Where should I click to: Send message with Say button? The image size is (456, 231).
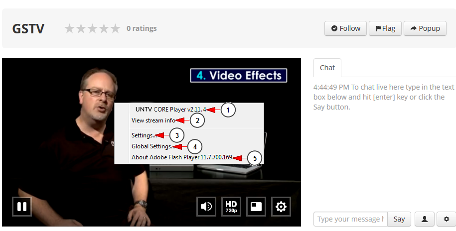(399, 219)
